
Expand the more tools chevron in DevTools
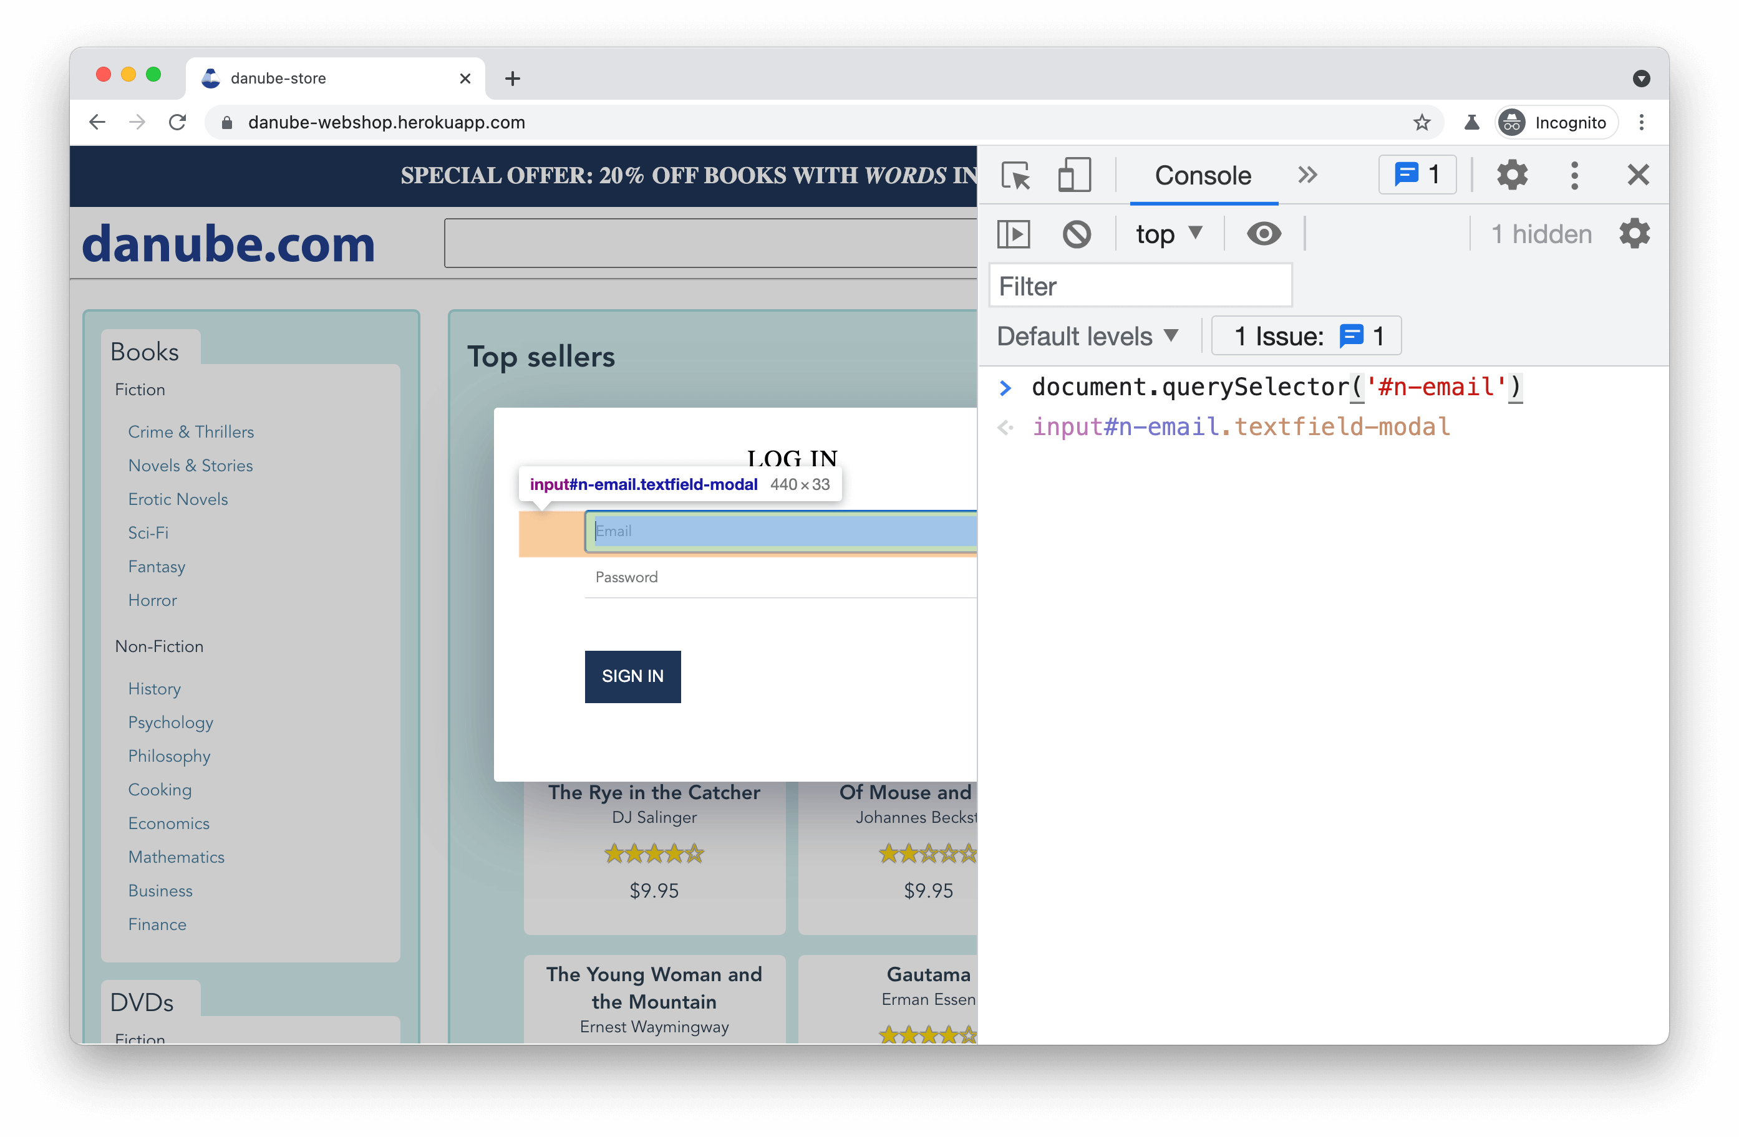click(1307, 175)
